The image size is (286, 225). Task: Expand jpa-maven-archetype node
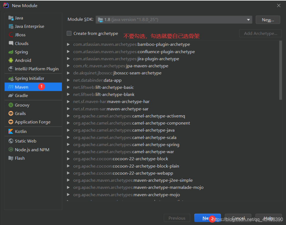coord(68,66)
